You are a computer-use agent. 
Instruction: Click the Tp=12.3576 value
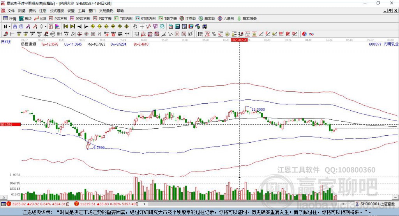pyautogui.click(x=49, y=44)
